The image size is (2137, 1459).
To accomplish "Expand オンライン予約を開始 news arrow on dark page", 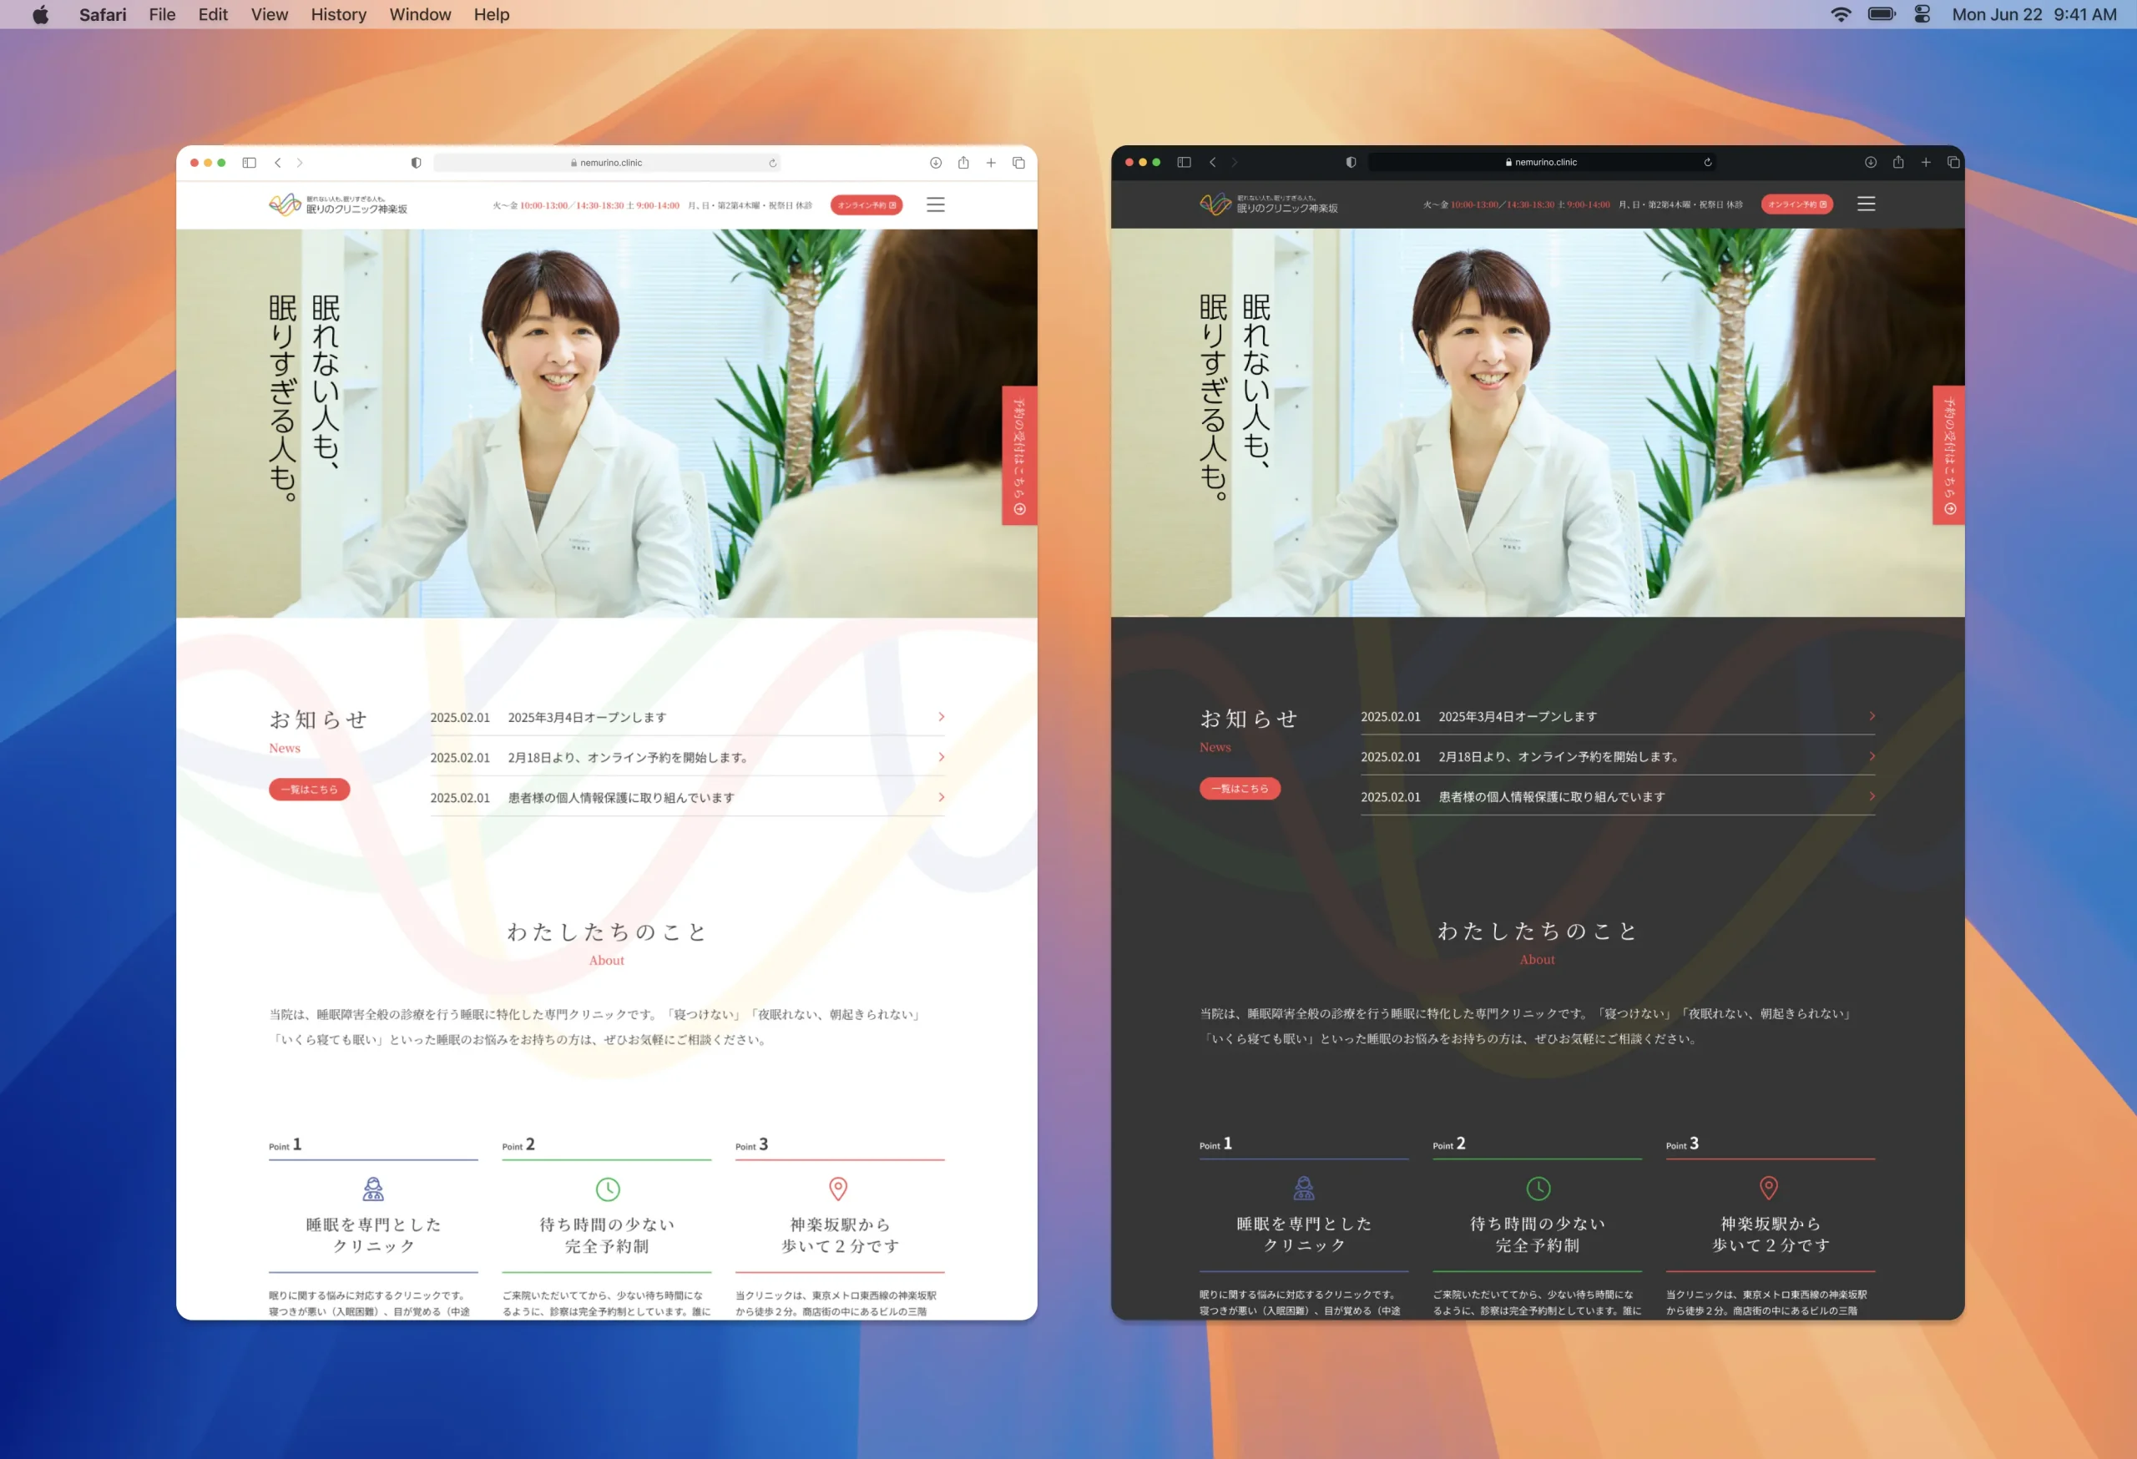I will click(x=1872, y=756).
